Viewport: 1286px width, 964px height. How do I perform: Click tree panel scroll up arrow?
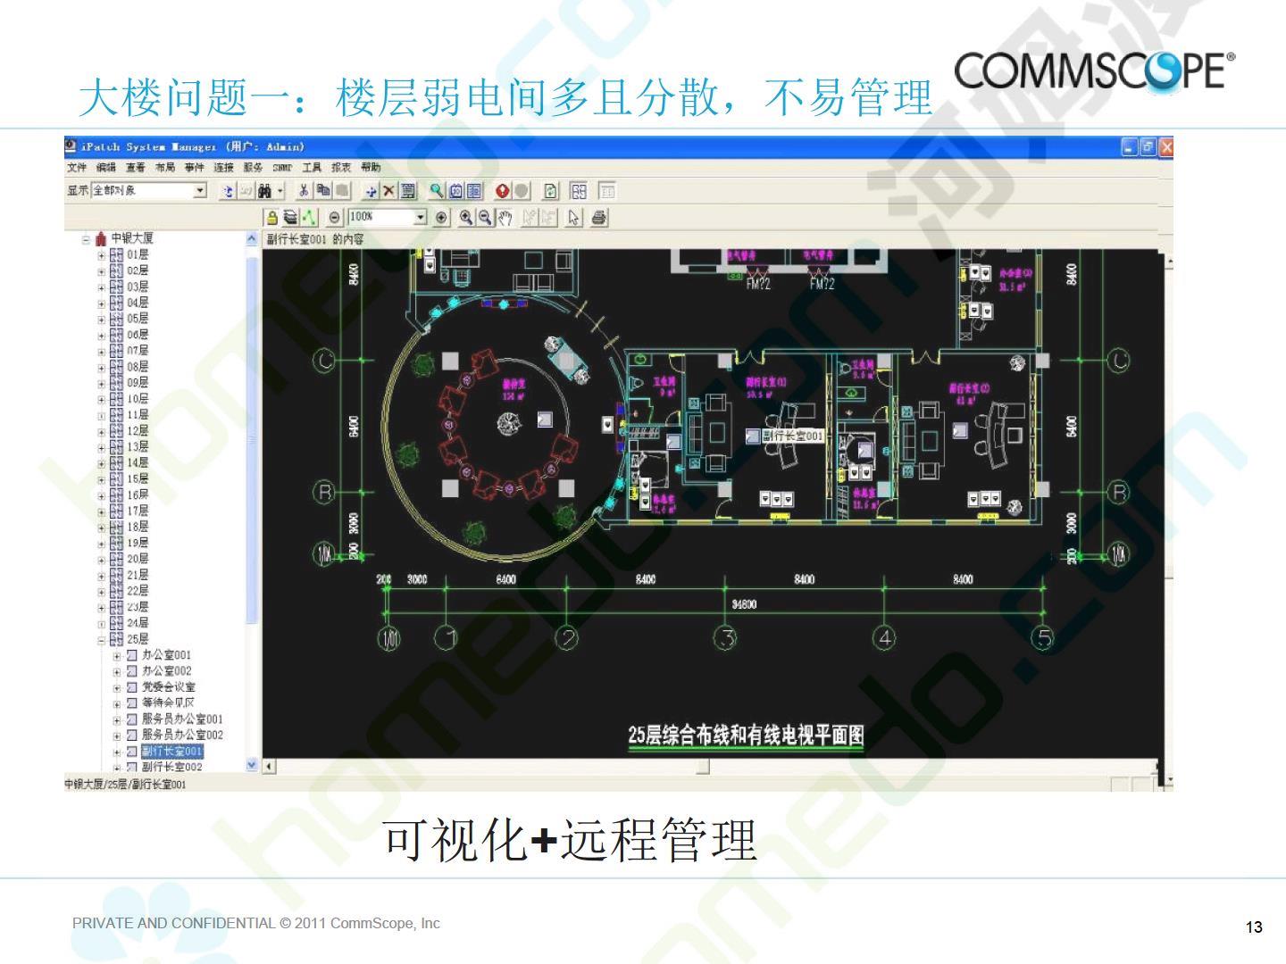point(251,239)
